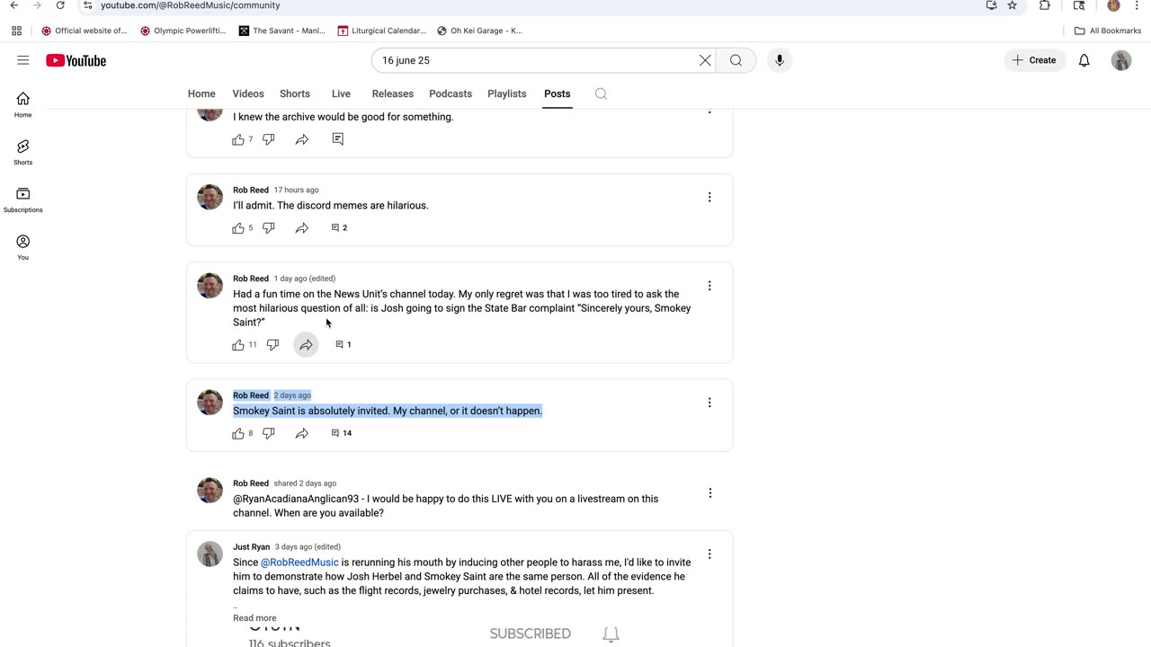Switch to the Live tab
Image resolution: width=1151 pixels, height=647 pixels.
click(341, 93)
